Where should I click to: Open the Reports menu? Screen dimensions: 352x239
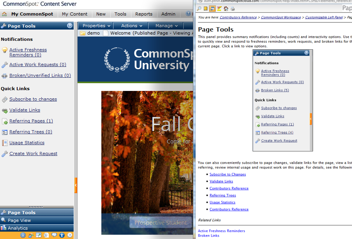[x=144, y=14]
